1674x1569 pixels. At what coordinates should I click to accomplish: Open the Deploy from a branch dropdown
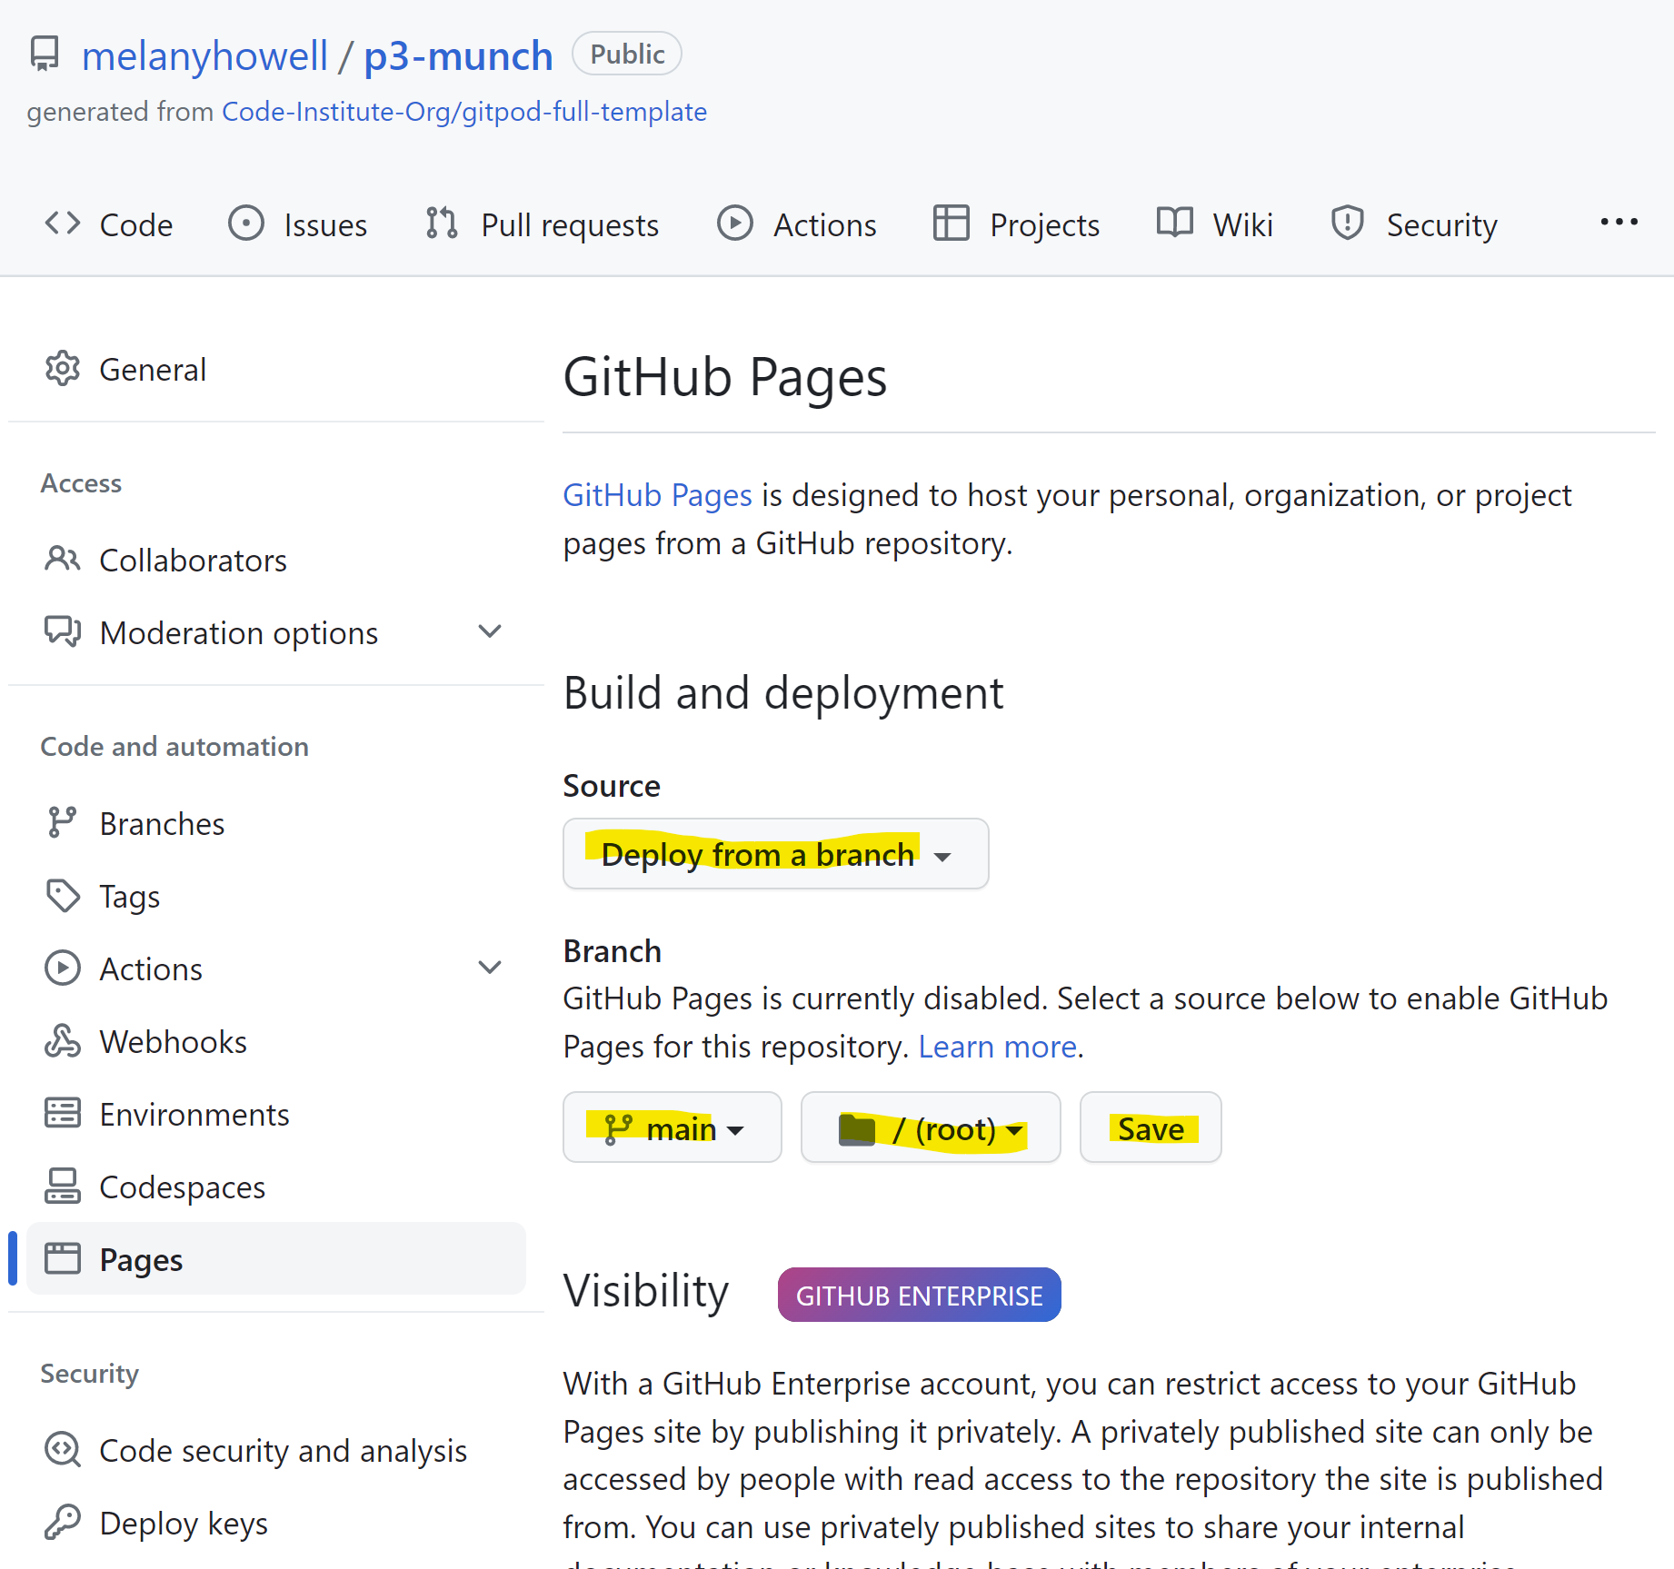click(775, 854)
